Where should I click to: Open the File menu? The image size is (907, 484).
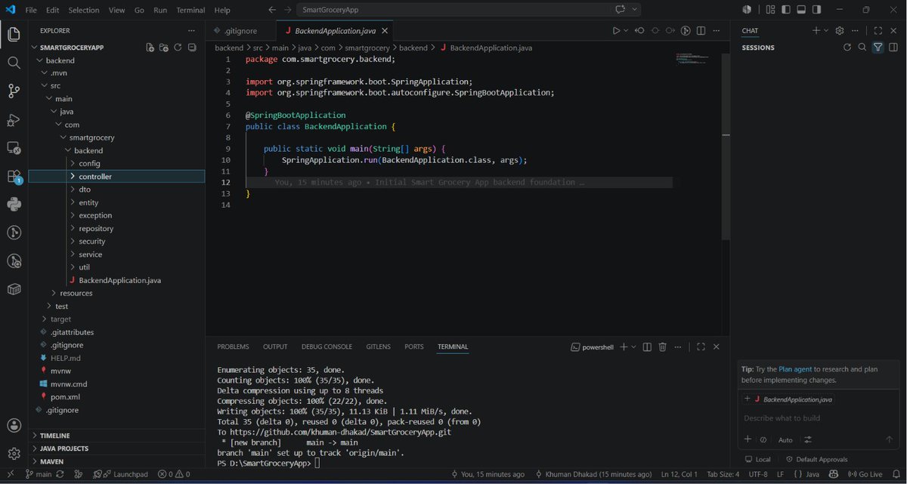coord(30,10)
